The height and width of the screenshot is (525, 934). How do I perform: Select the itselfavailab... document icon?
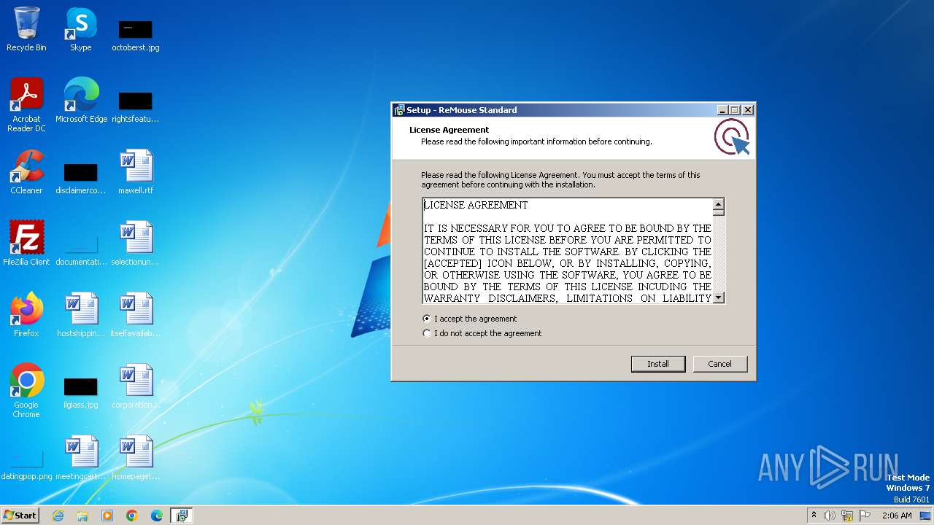tap(135, 314)
